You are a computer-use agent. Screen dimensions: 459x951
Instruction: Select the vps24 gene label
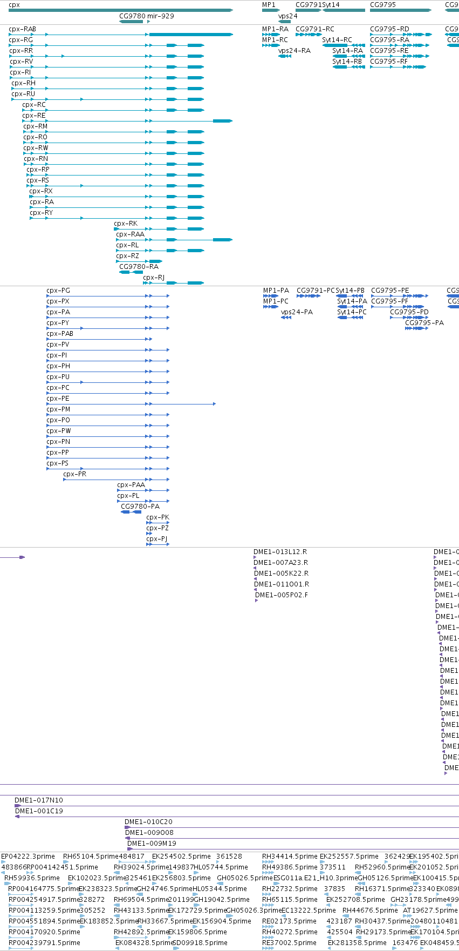[x=288, y=16]
